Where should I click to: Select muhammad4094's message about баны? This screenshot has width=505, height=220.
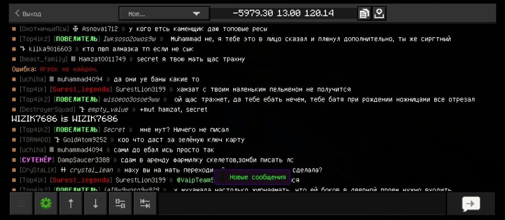pyautogui.click(x=106, y=79)
